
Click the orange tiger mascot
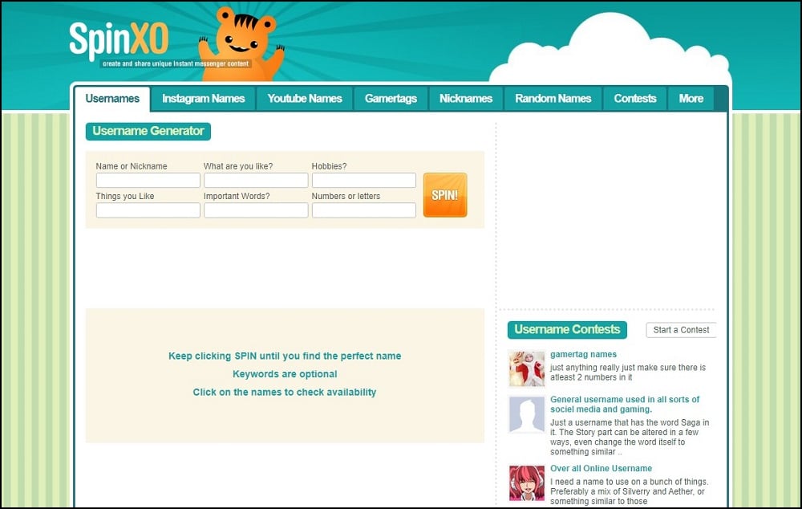point(241,44)
